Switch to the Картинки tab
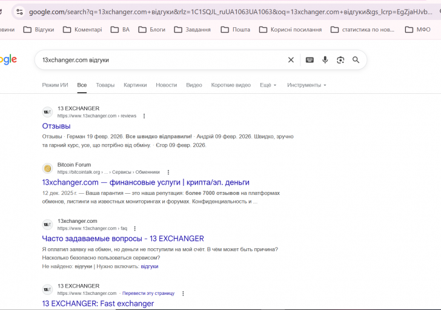Viewport: 441px width, 310px height. click(x=135, y=85)
